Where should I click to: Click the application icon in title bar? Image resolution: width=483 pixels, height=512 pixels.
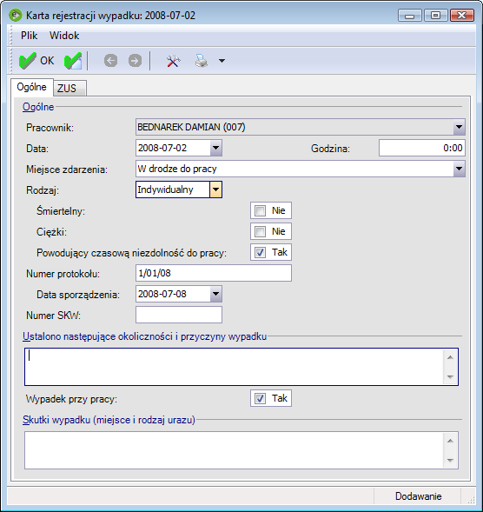coord(15,16)
